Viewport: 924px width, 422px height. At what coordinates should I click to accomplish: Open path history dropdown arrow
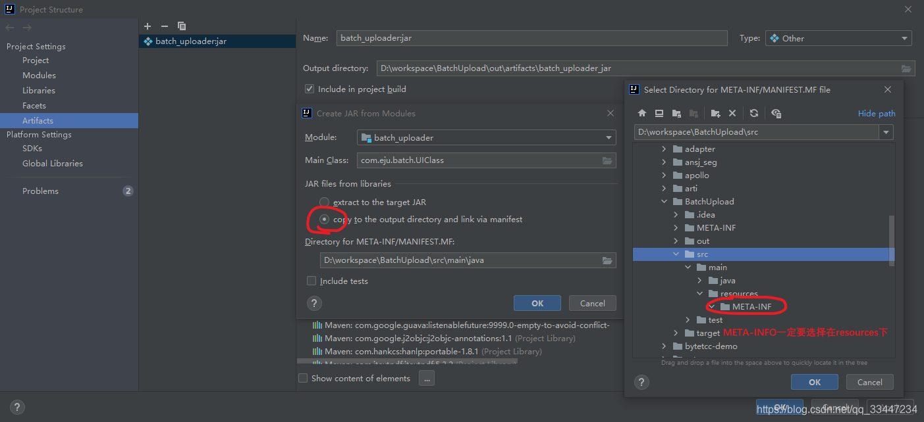886,132
